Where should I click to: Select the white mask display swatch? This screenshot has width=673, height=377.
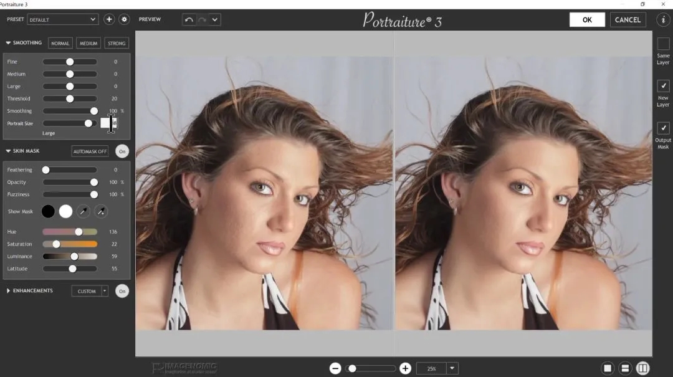(x=65, y=211)
